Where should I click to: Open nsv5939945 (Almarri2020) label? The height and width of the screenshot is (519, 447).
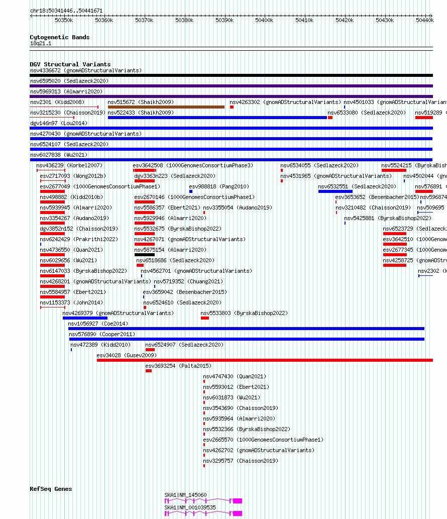76,208
